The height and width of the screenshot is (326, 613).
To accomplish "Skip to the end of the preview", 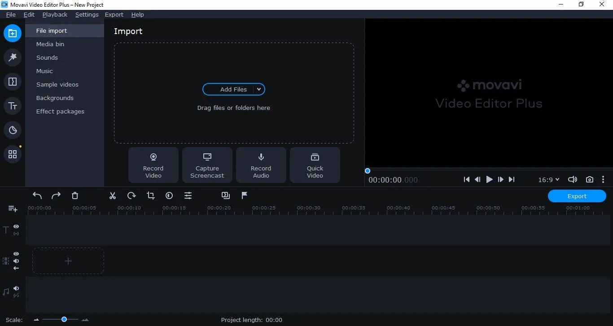I will pos(512,179).
